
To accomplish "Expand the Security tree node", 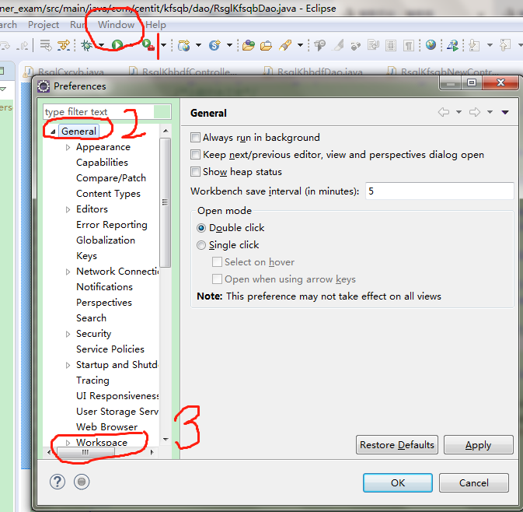I will [x=68, y=334].
